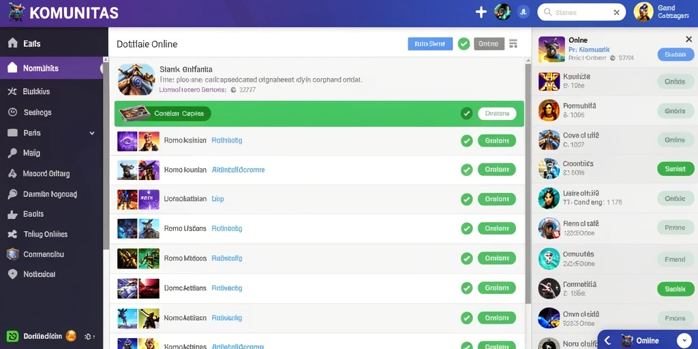Open the bottom-right Online dropdown arrow

click(x=684, y=341)
